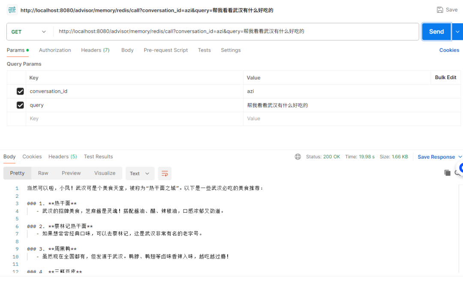Open the Test Results tab
This screenshot has height=285, width=463.
[98, 157]
